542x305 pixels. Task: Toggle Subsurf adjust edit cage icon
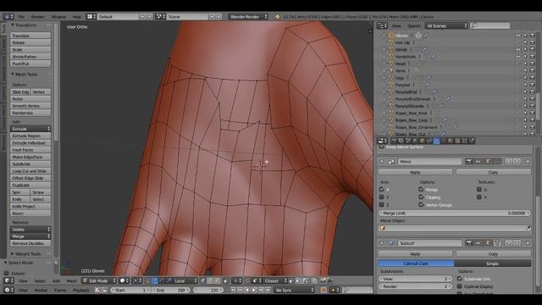click(x=497, y=243)
